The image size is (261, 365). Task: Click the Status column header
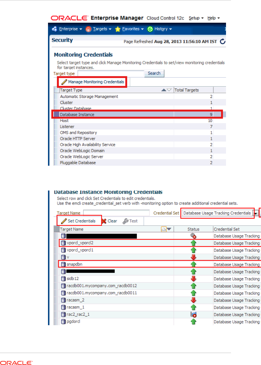pos(193,229)
